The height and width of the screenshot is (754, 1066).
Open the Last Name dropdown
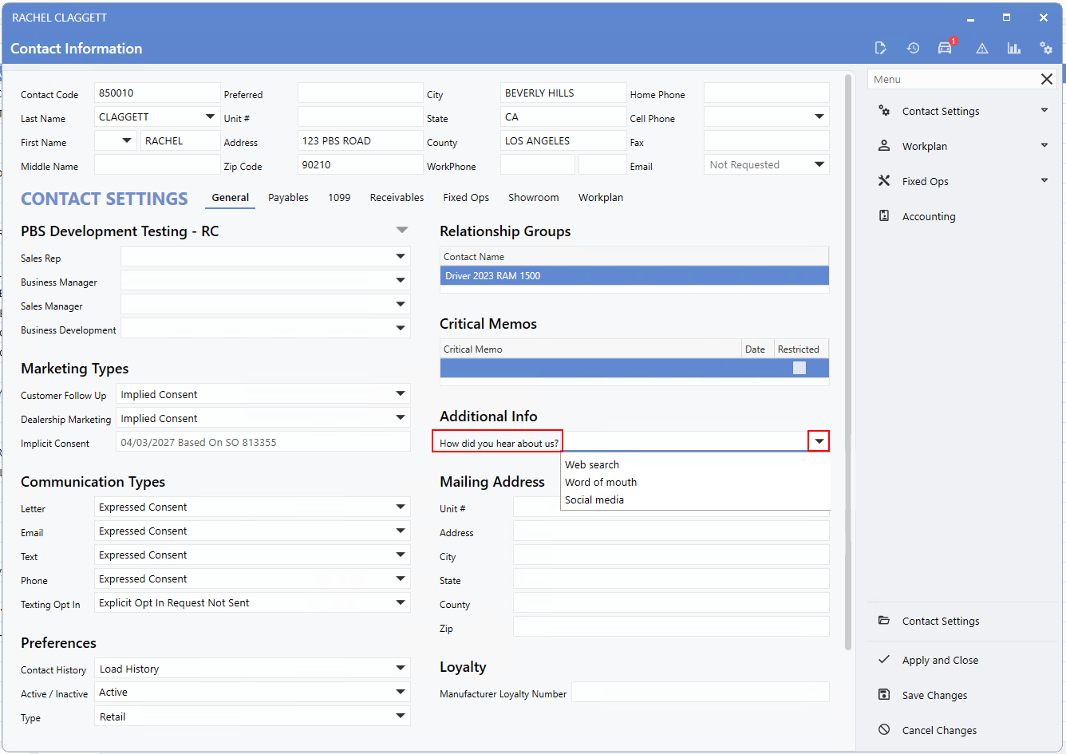pos(210,116)
